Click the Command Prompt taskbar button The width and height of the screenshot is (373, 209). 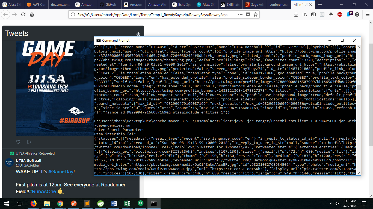tap(154, 203)
